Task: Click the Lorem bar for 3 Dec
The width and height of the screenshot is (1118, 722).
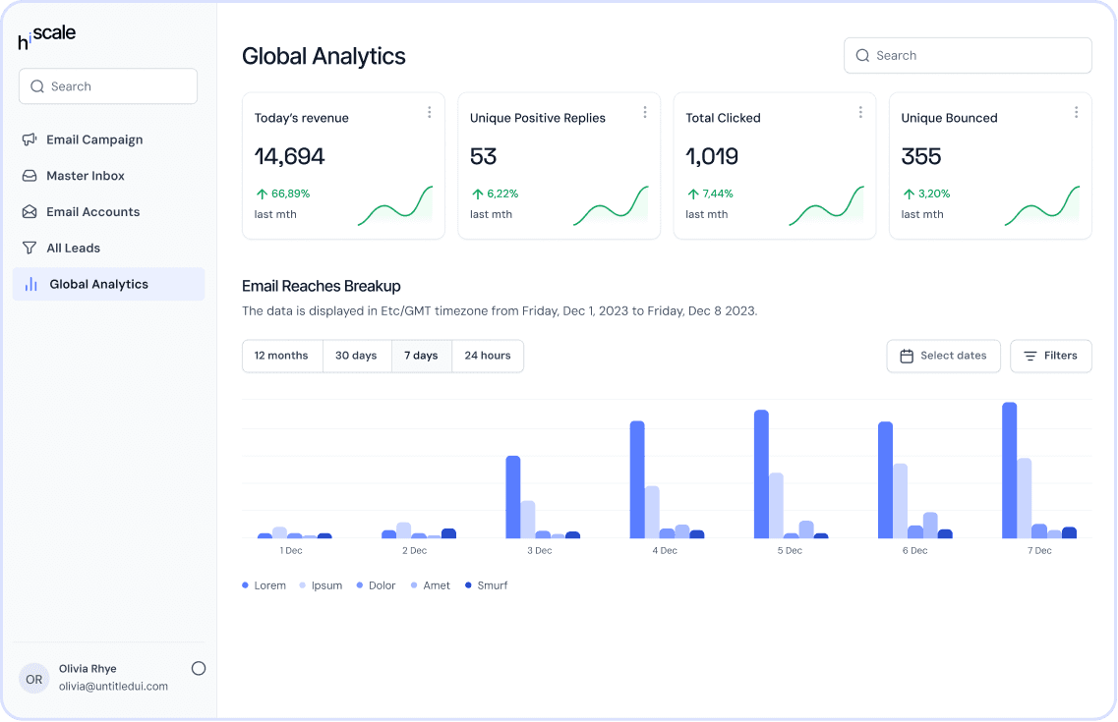Action: (513, 497)
